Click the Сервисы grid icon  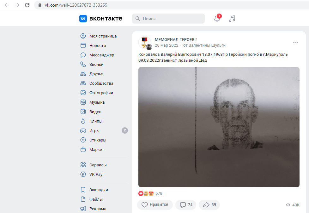(x=83, y=165)
